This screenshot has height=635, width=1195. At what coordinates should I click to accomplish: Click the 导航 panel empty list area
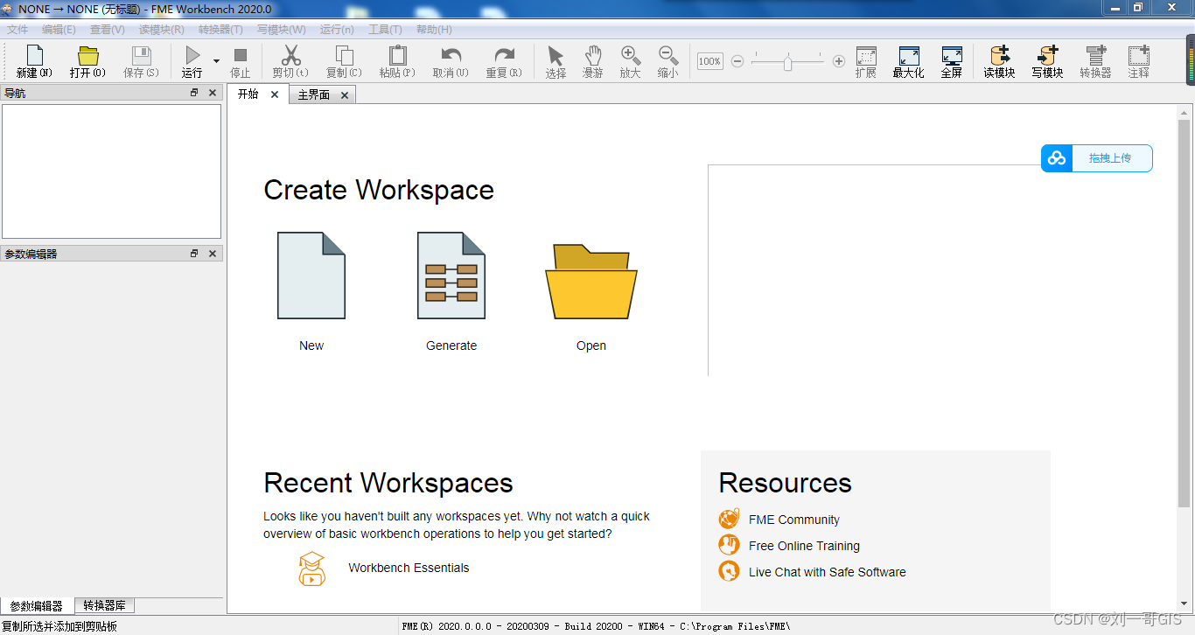(x=111, y=171)
